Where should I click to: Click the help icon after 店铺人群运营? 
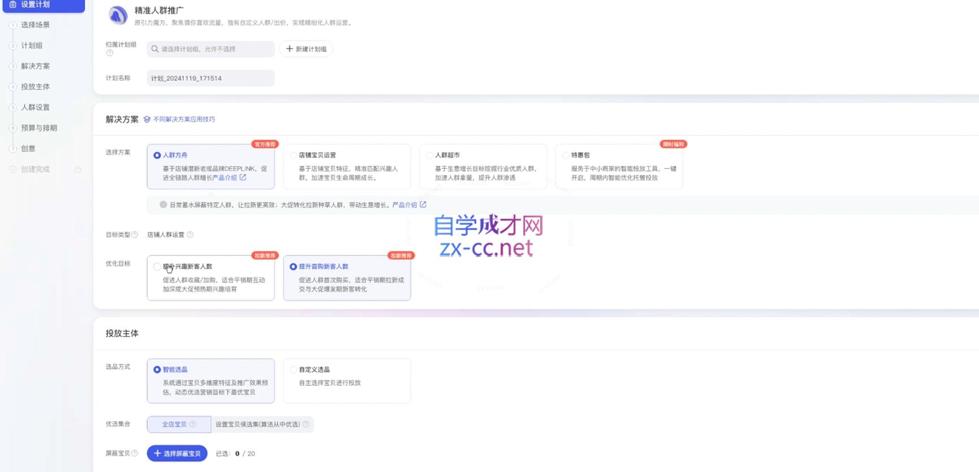190,234
